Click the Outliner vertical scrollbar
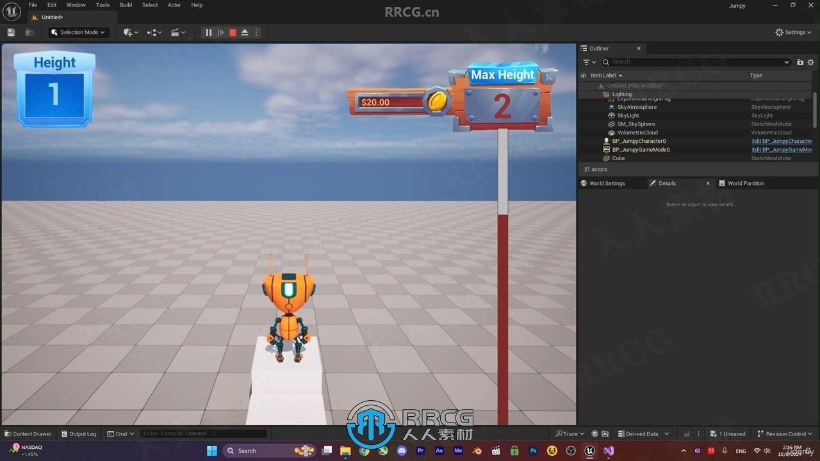 tap(815, 109)
